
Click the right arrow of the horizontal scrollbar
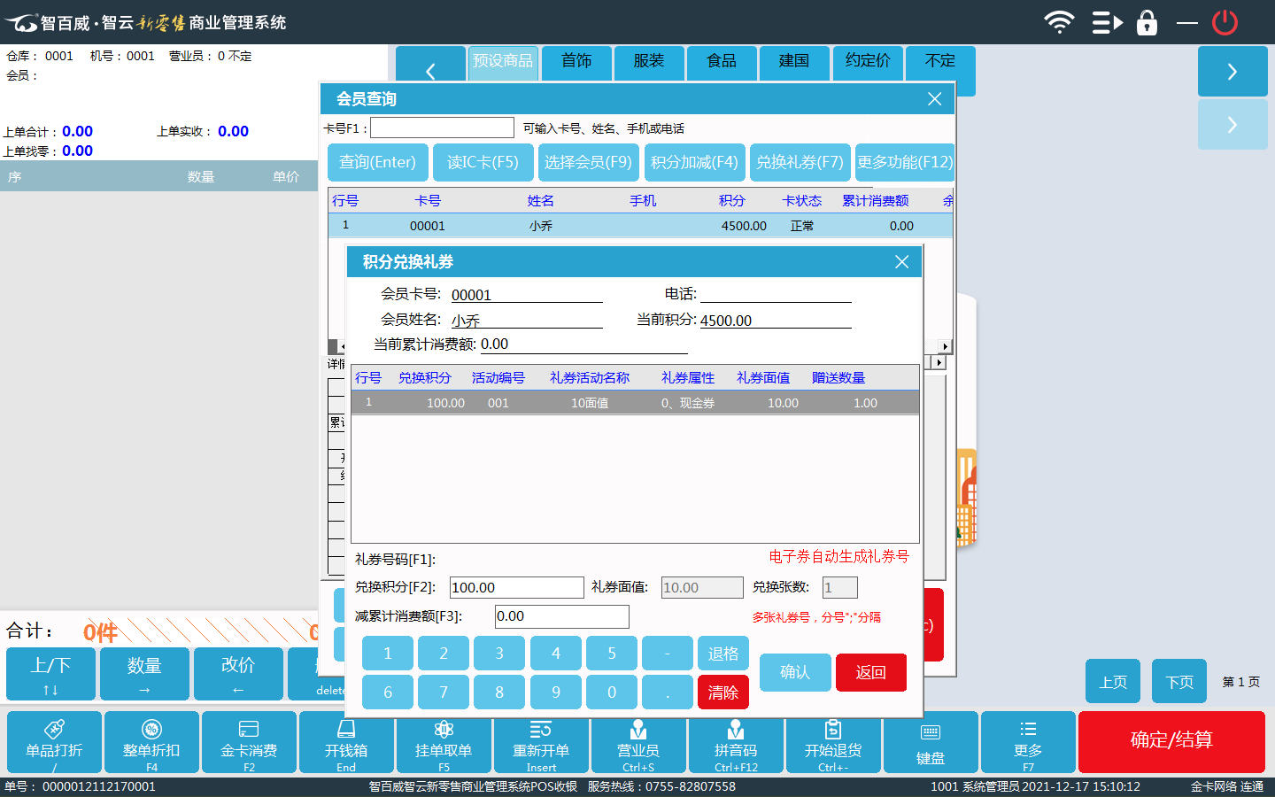click(945, 347)
